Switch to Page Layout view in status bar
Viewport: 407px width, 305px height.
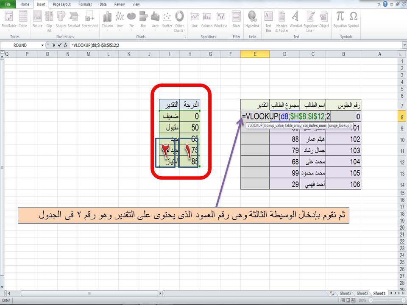click(348, 300)
